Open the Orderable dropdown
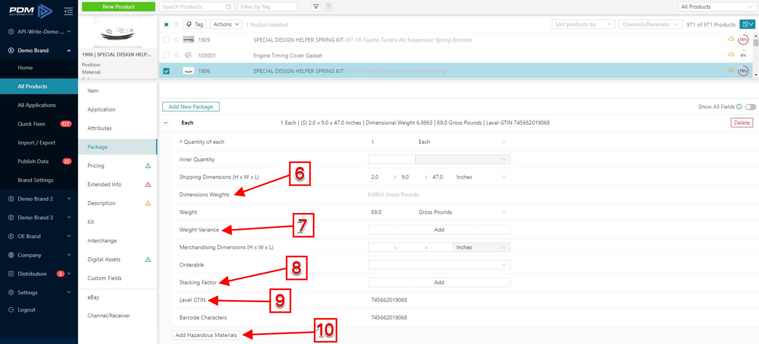Screen dimensions: 759x344 (439, 265)
